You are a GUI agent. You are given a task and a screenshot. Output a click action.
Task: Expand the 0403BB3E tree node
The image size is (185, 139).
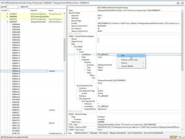tap(7, 14)
